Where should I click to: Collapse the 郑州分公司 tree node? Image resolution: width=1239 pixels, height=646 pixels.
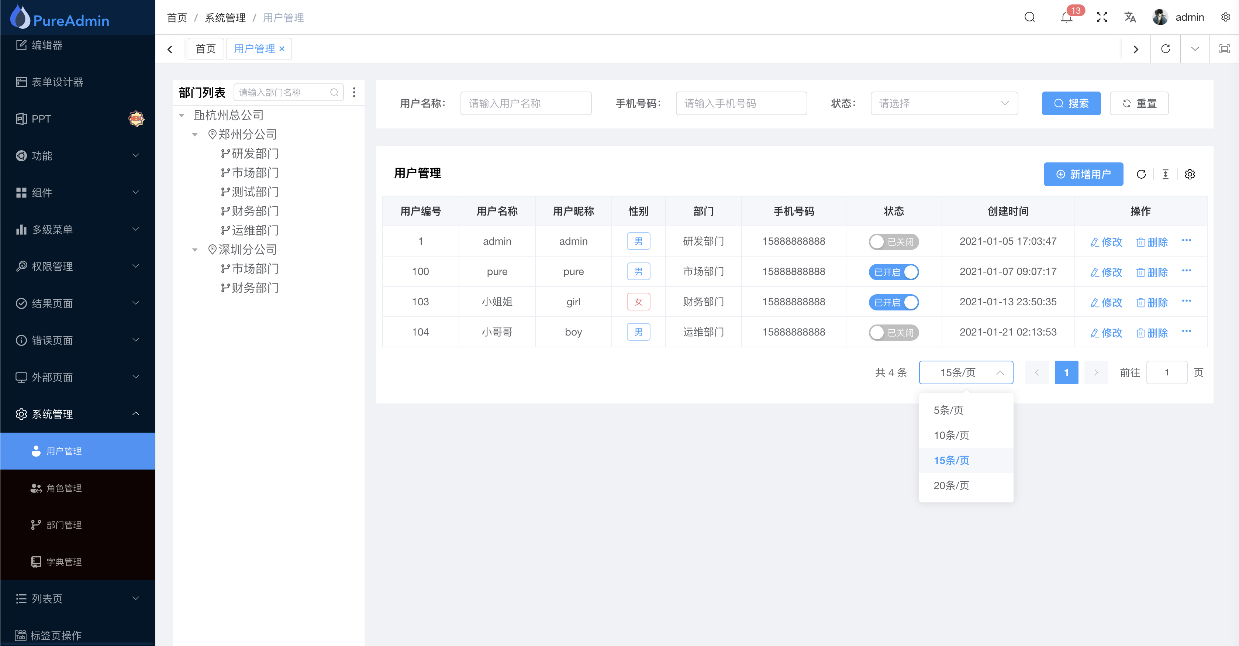point(195,134)
